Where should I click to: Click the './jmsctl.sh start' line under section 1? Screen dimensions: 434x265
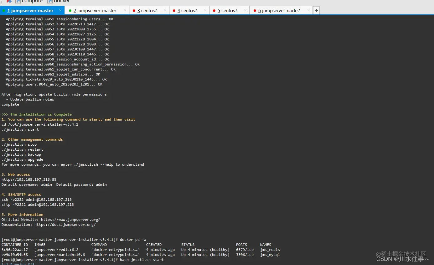20,129
